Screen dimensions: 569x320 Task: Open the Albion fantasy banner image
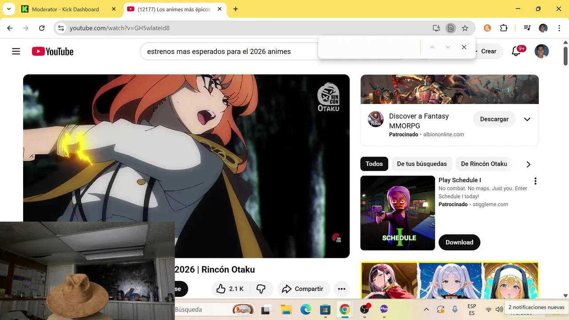pyautogui.click(x=449, y=89)
